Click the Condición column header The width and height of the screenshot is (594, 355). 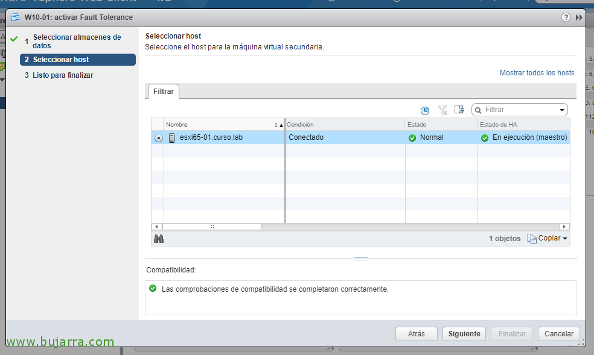tap(345, 124)
